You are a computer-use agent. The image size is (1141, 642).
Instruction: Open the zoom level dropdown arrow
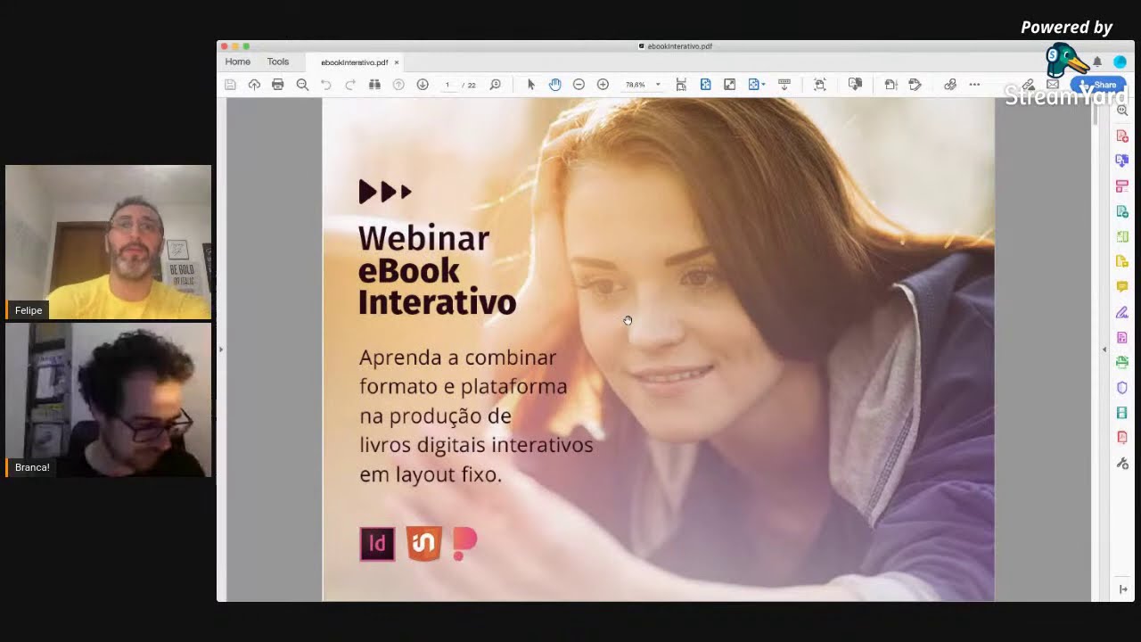point(658,85)
